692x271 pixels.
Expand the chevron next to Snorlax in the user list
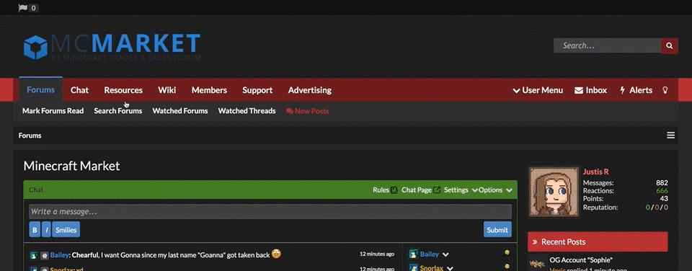coord(450,268)
